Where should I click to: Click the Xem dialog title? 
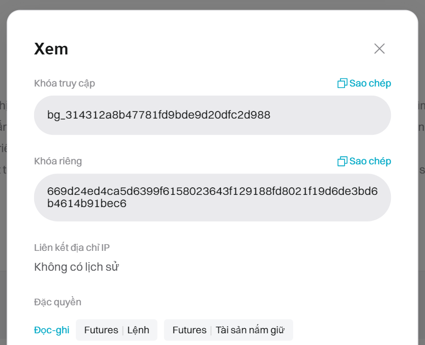point(51,49)
